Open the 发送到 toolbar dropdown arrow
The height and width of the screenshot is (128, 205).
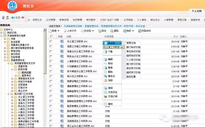pos(93,31)
